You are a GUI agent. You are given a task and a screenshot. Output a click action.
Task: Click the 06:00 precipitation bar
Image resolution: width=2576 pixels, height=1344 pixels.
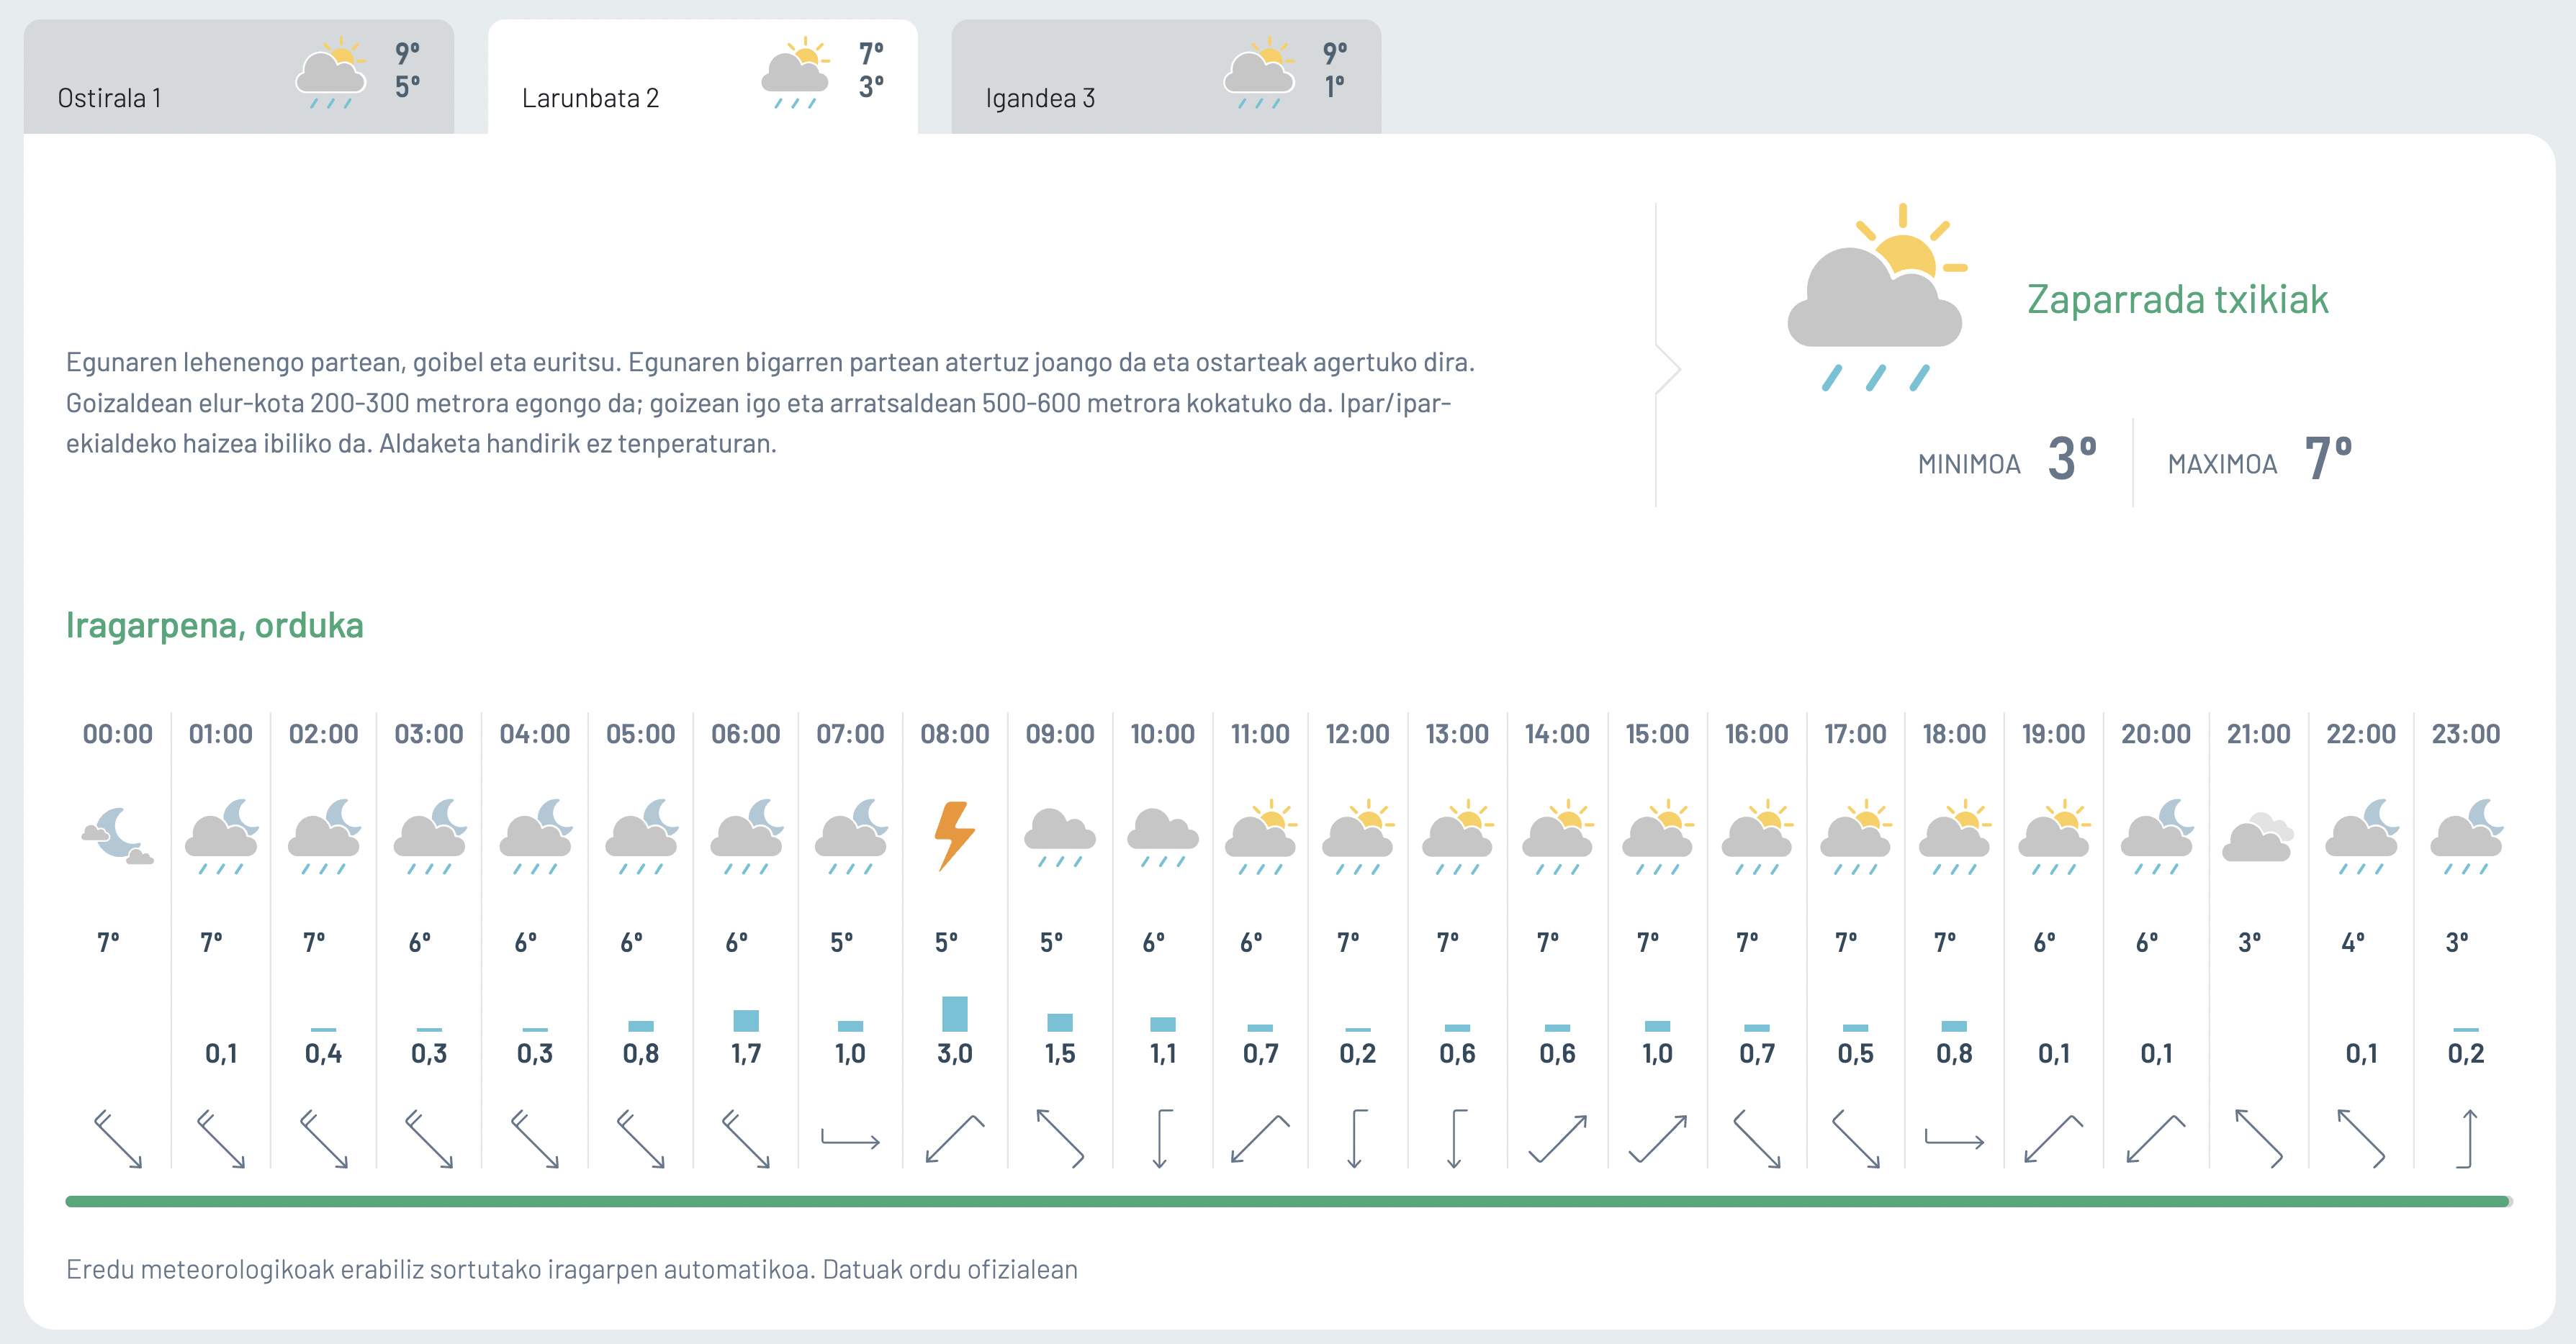coord(746,1020)
